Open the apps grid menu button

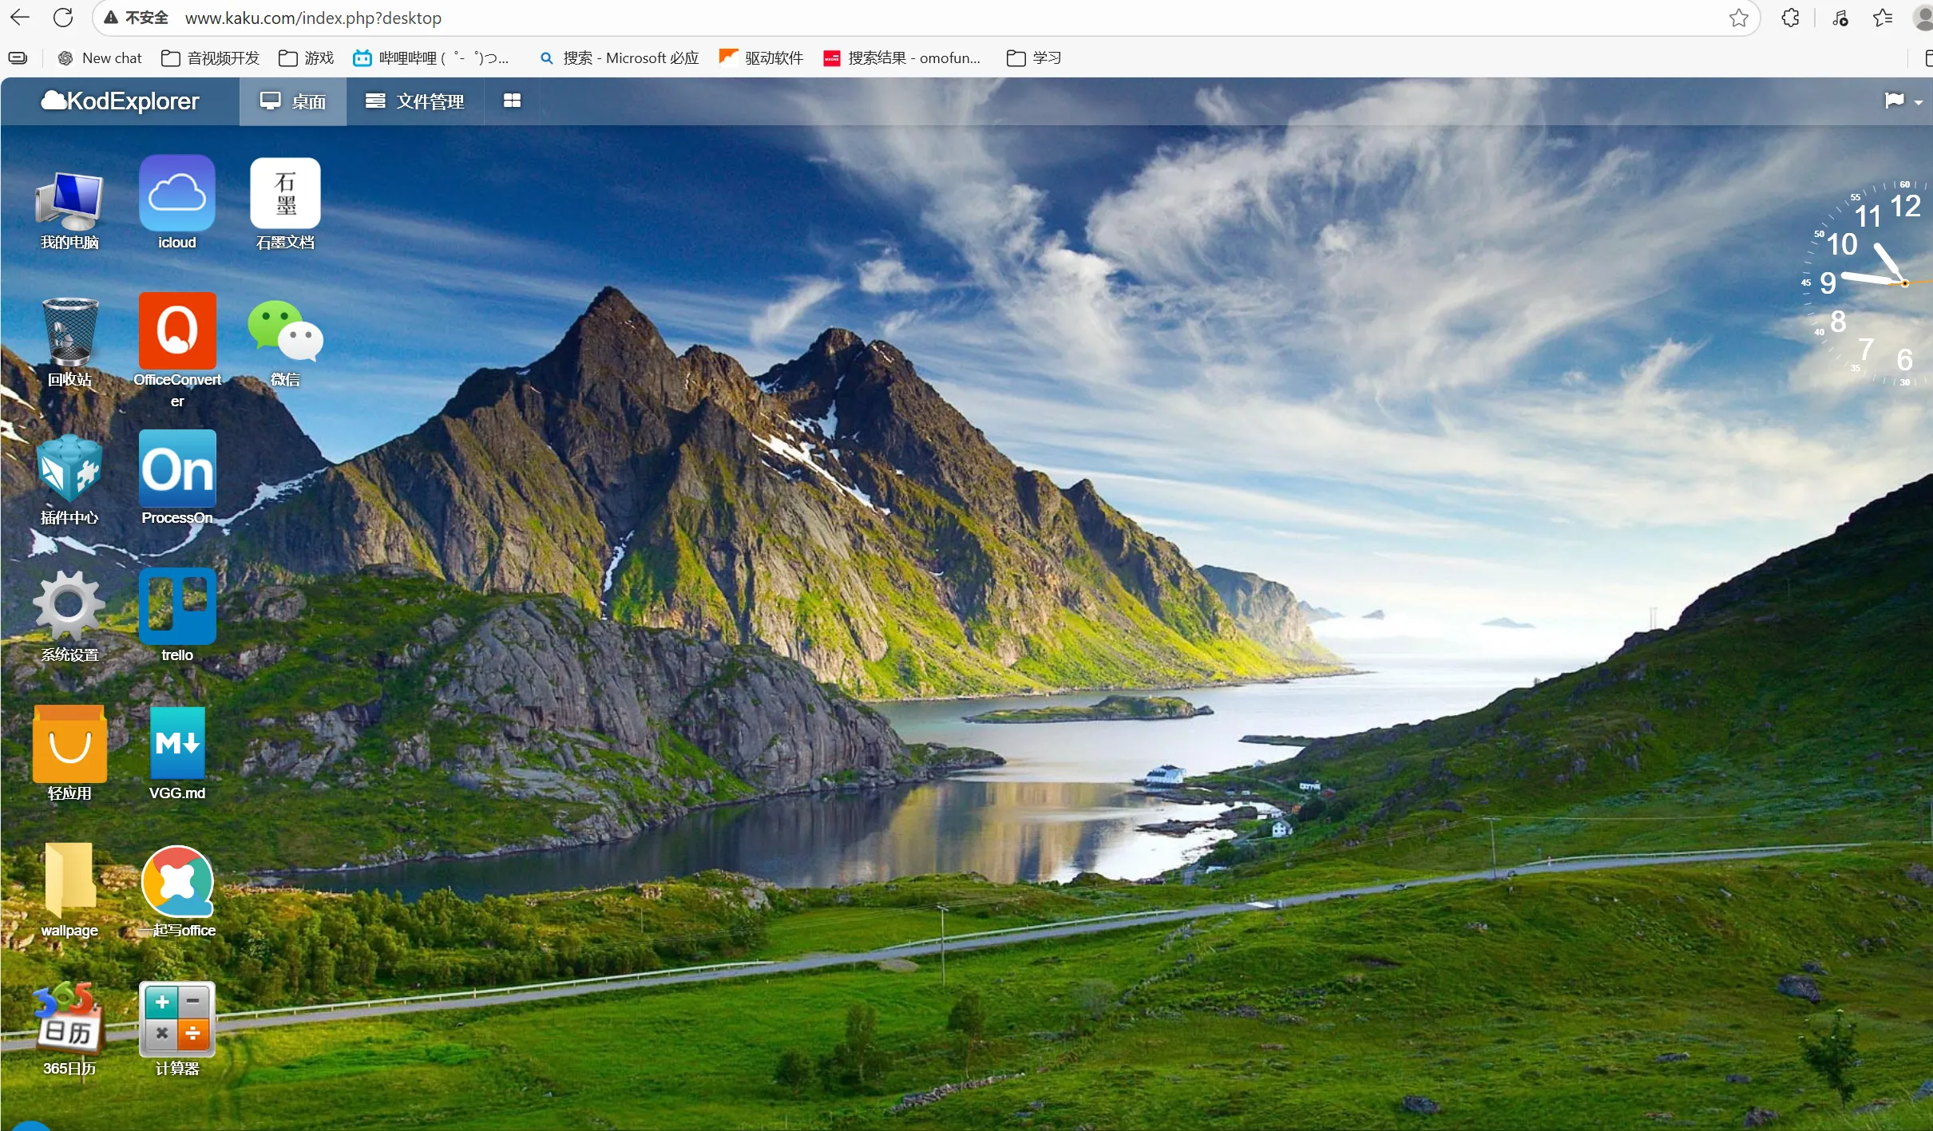pyautogui.click(x=512, y=101)
